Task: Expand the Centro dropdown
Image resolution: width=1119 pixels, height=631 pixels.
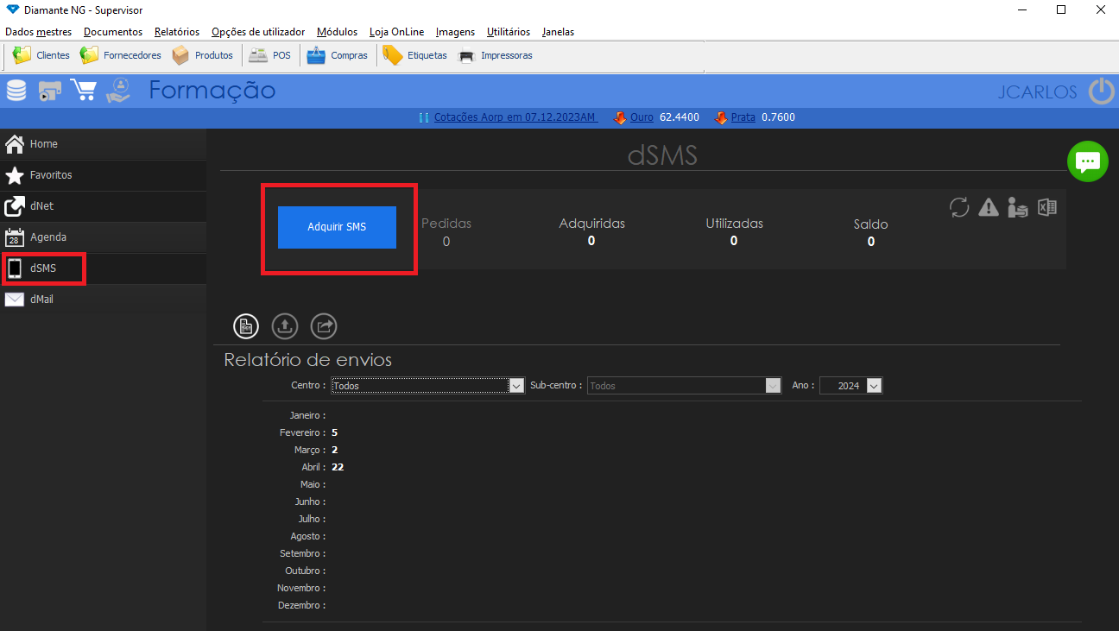Action: click(516, 386)
